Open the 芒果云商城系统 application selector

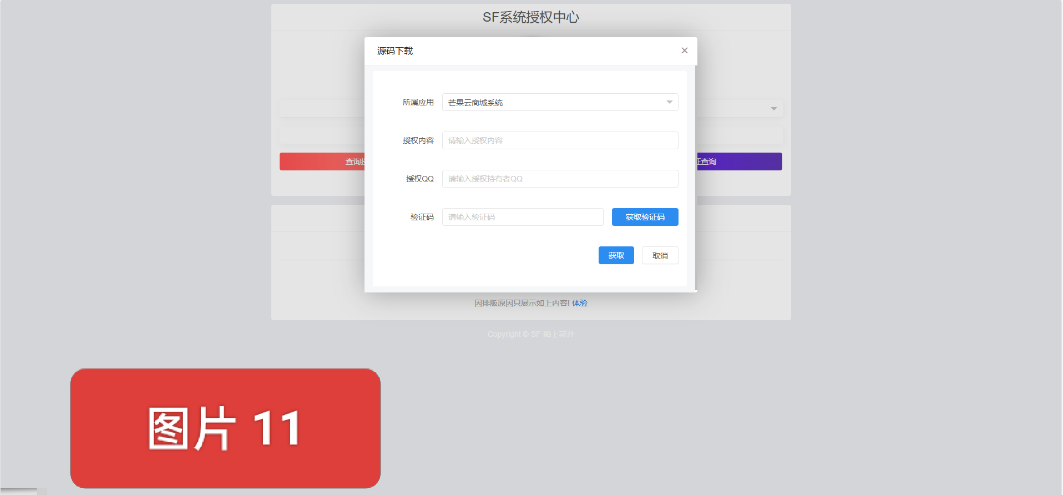coord(555,102)
